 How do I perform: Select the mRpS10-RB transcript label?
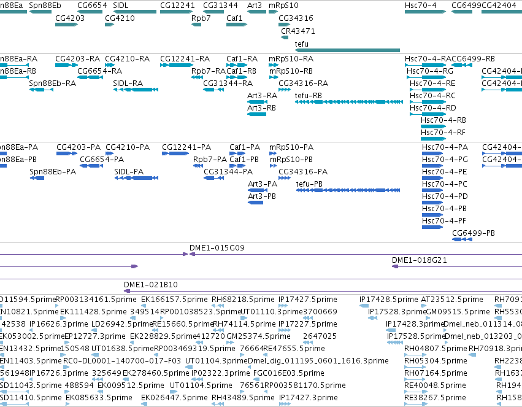291,71
